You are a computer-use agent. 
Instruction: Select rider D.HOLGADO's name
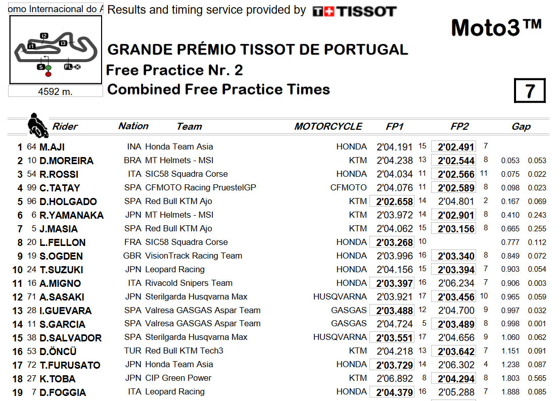(x=68, y=201)
